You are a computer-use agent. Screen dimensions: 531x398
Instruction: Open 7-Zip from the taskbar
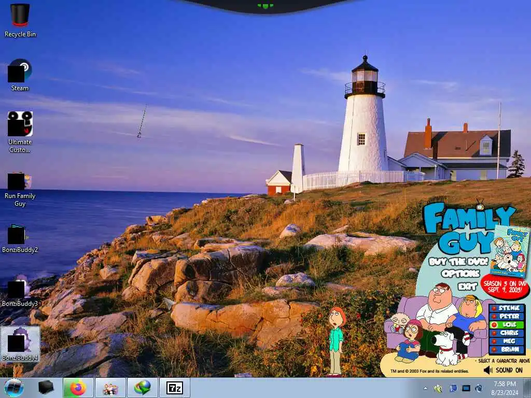[175, 388]
